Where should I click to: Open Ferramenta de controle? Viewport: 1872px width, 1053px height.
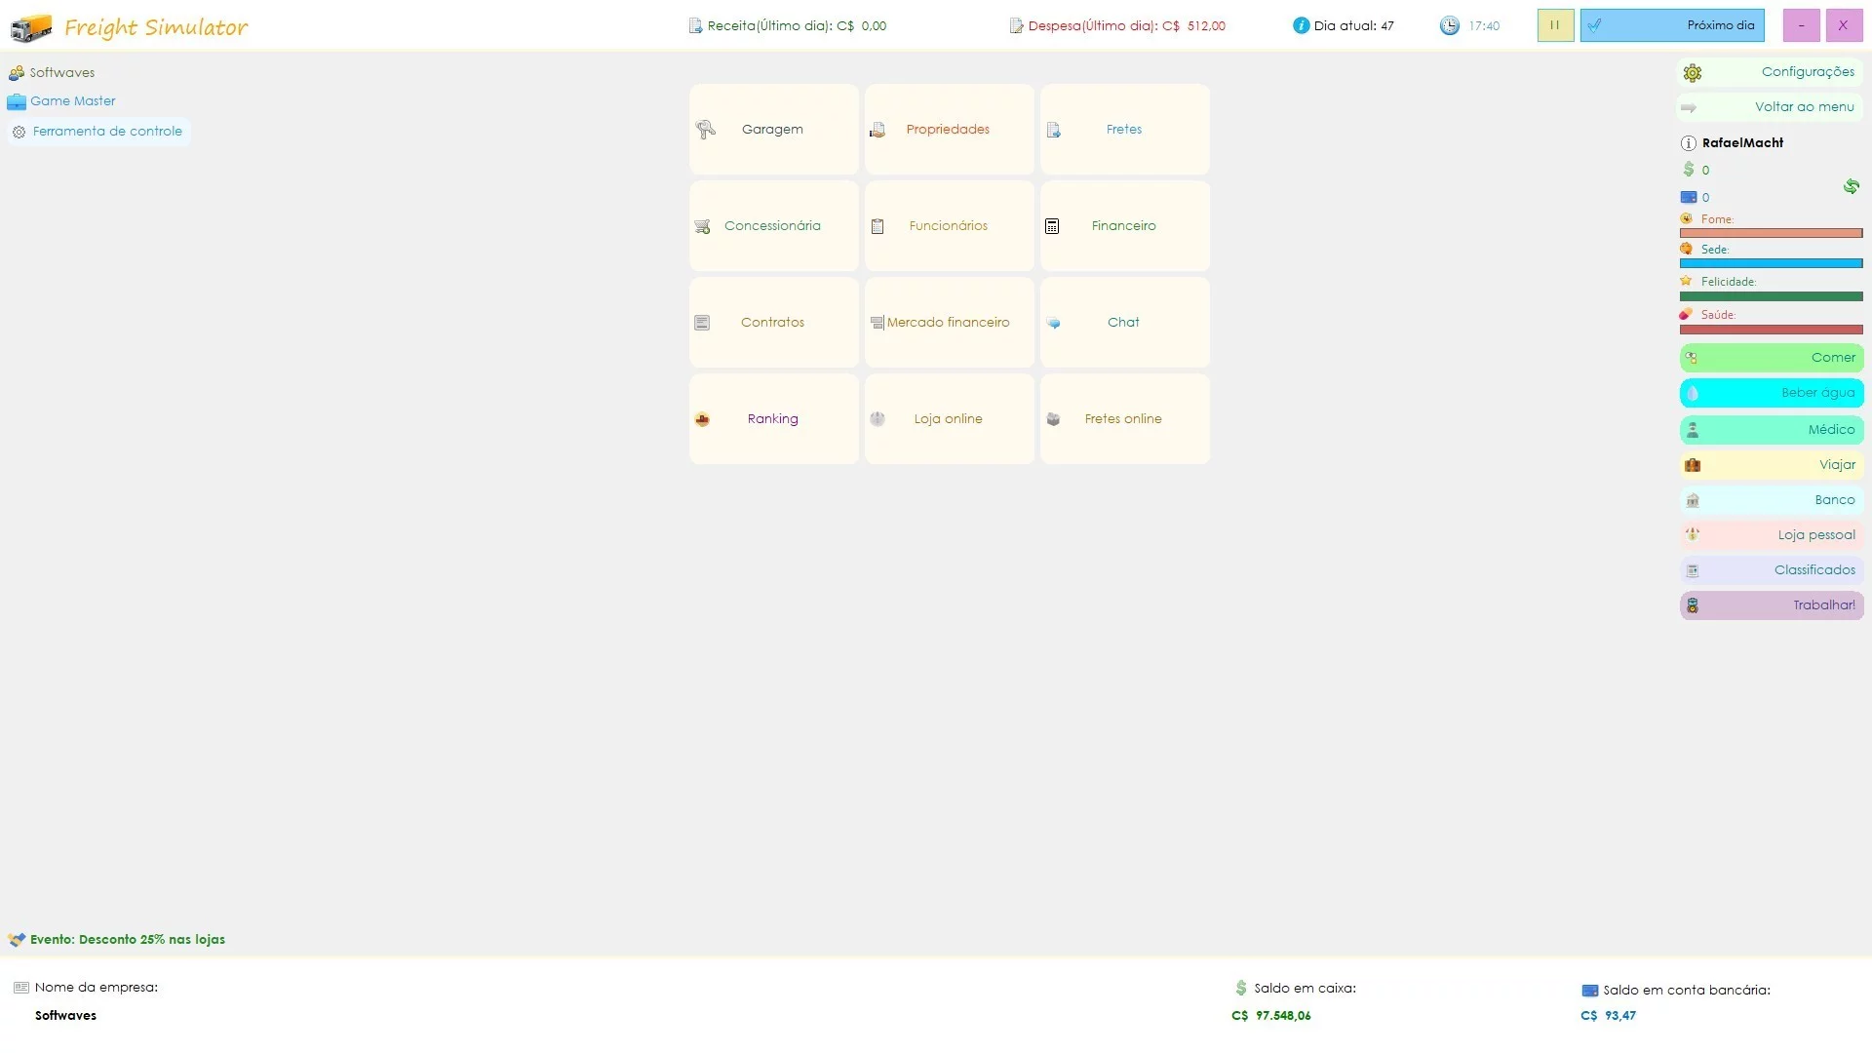pos(98,132)
